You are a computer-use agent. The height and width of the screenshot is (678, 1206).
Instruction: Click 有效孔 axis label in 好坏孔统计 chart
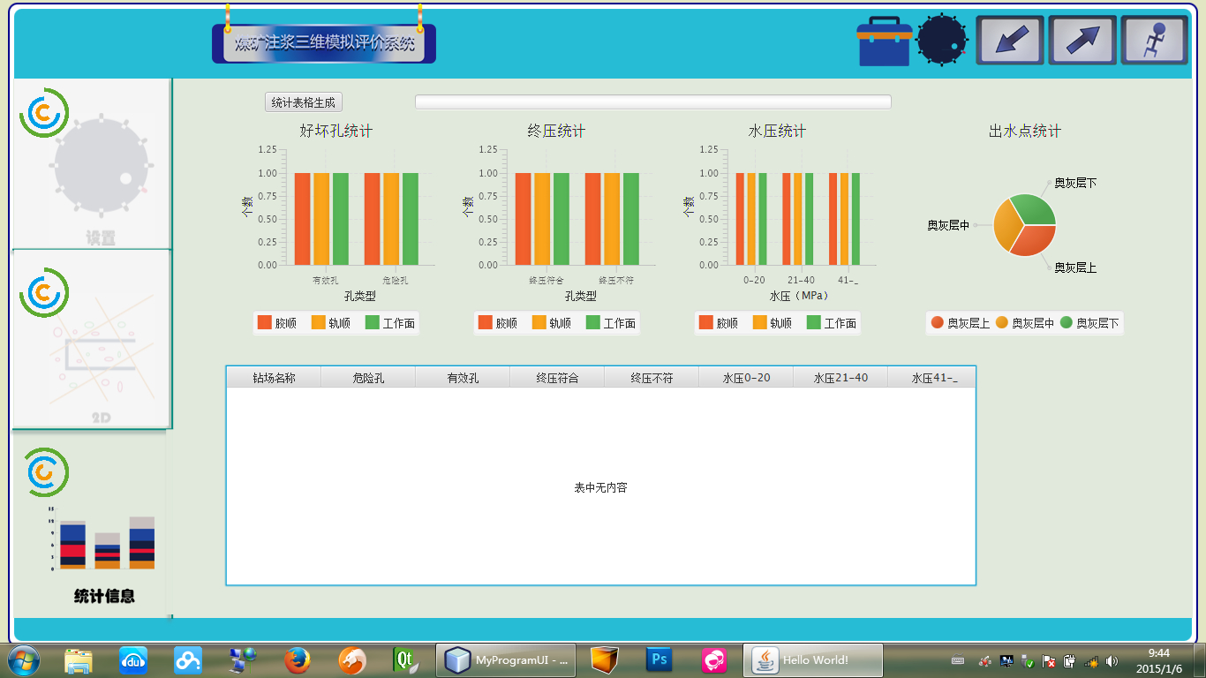click(x=325, y=281)
